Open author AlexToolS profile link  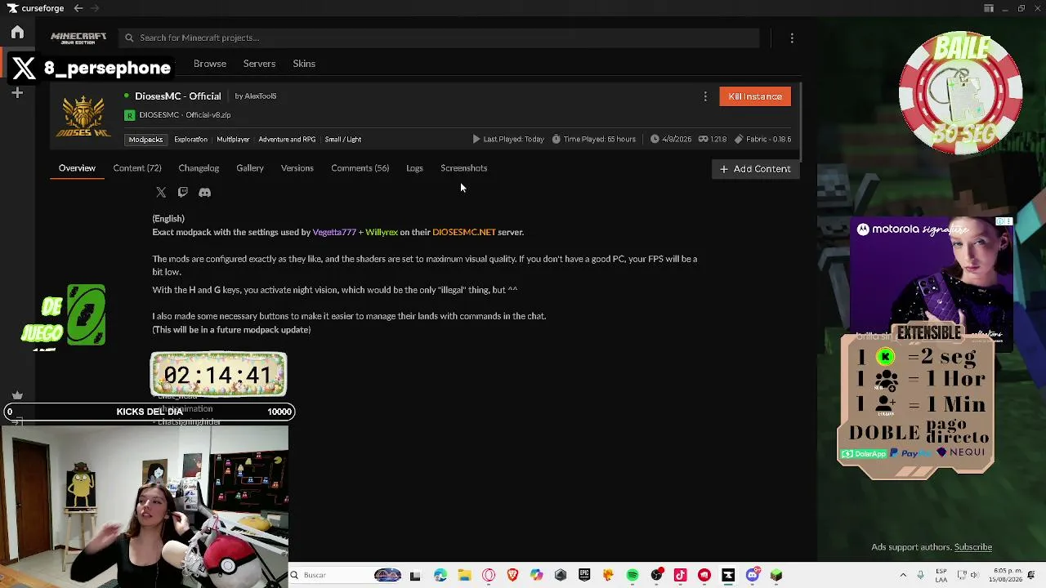point(261,96)
